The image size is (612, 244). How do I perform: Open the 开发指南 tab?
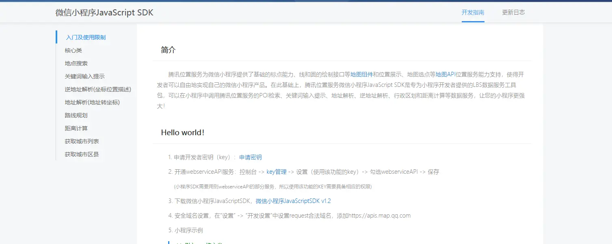coord(473,12)
